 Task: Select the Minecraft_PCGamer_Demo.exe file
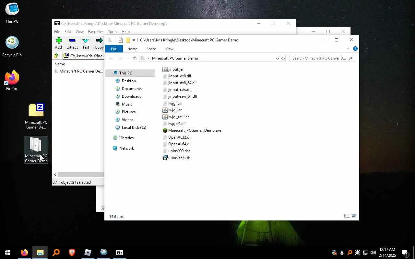(x=192, y=130)
